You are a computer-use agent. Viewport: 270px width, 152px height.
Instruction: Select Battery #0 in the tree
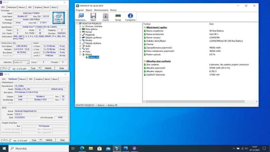[x=94, y=57]
